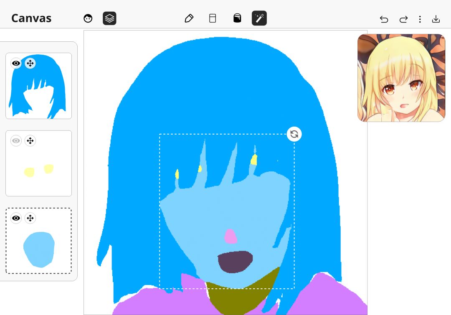Click move handle on hair layer
451x315 pixels.
[30, 64]
